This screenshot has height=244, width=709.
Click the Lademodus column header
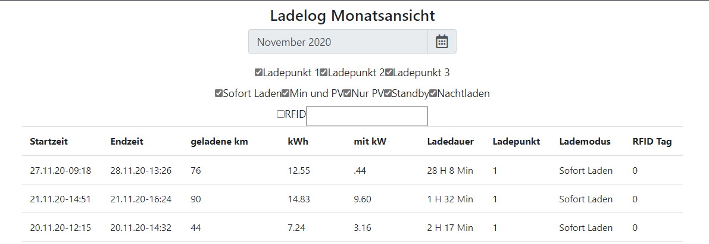[585, 142]
